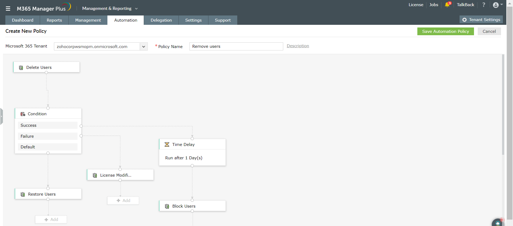Select the License Modifi... node

tap(120, 175)
